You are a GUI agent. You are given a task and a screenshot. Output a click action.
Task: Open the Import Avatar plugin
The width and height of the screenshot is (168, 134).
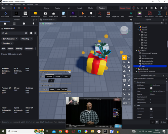click(x=53, y=14)
